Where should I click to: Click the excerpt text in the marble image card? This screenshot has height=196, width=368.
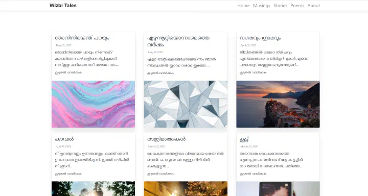coord(87,59)
